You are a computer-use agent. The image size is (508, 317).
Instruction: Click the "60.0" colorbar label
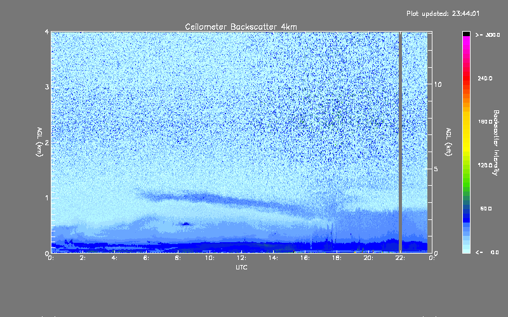pos(486,209)
